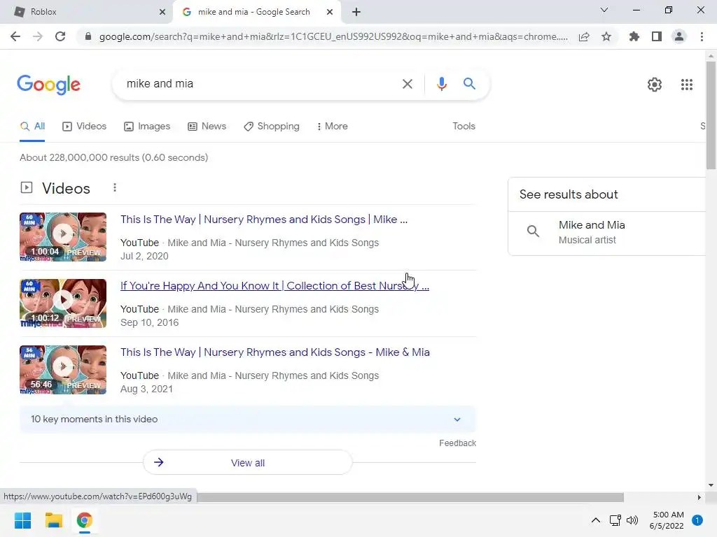Open Chrome tab search dropdown

coord(604,10)
